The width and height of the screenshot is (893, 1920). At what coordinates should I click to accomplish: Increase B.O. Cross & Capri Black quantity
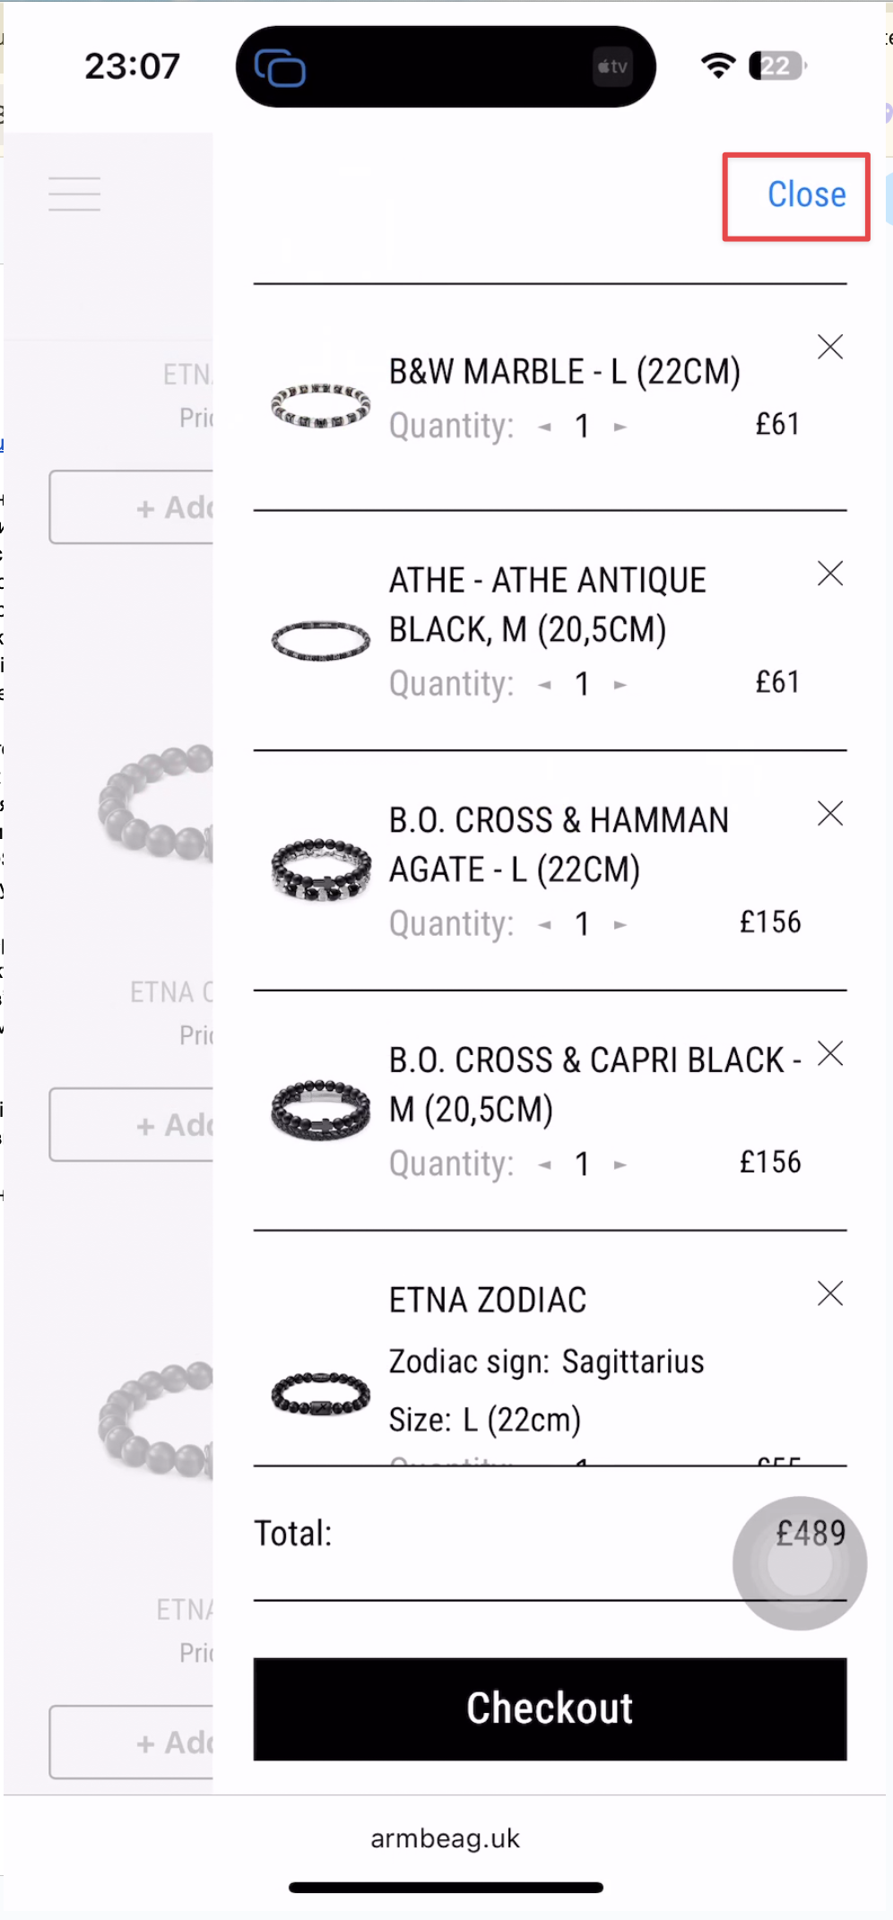click(x=620, y=1165)
